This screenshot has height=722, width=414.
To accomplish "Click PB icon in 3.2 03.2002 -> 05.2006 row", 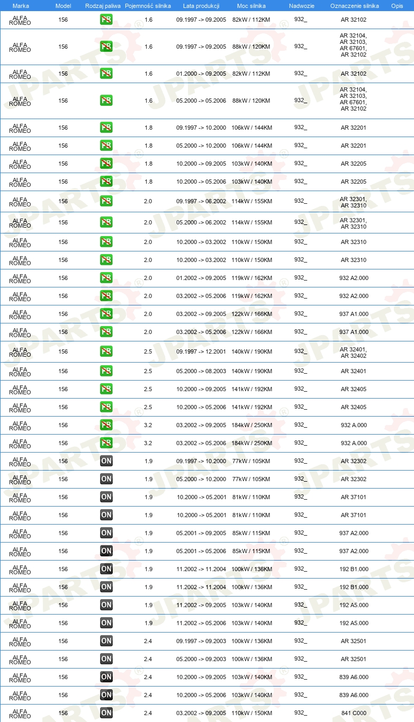I will click(106, 443).
